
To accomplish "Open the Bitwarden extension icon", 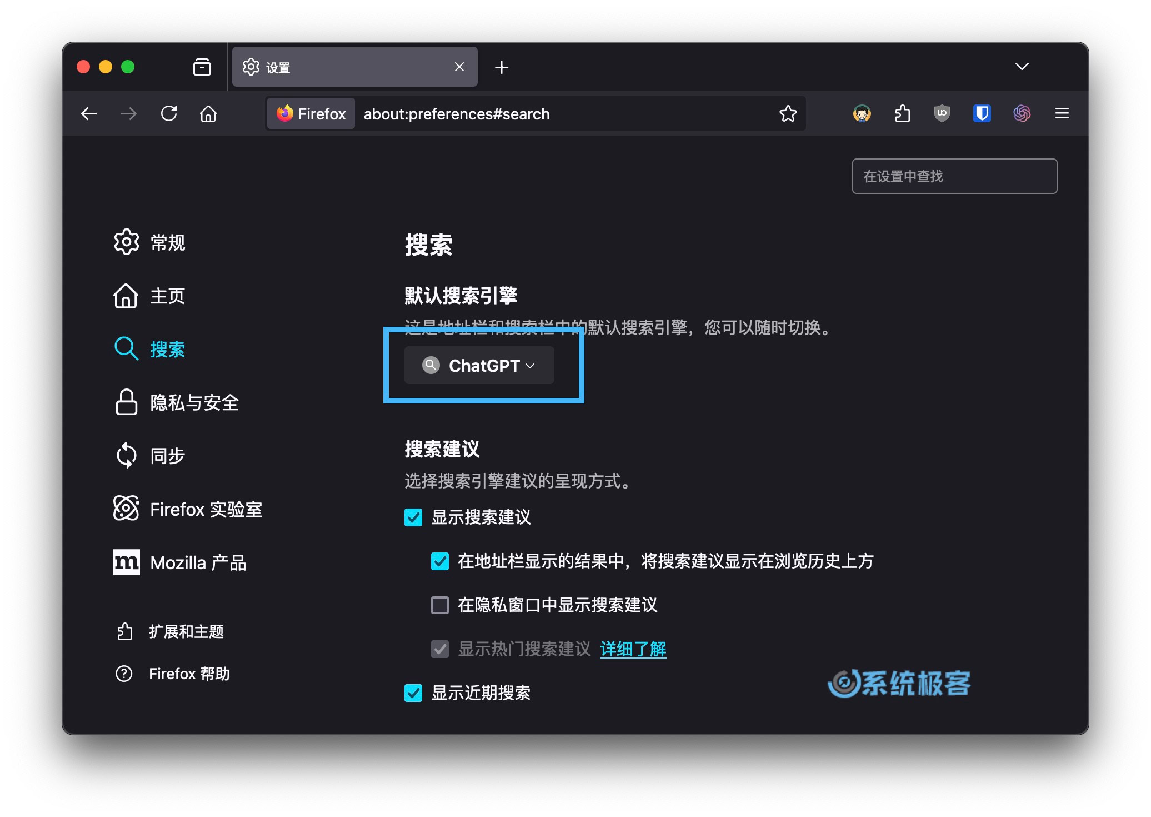I will pyautogui.click(x=982, y=114).
